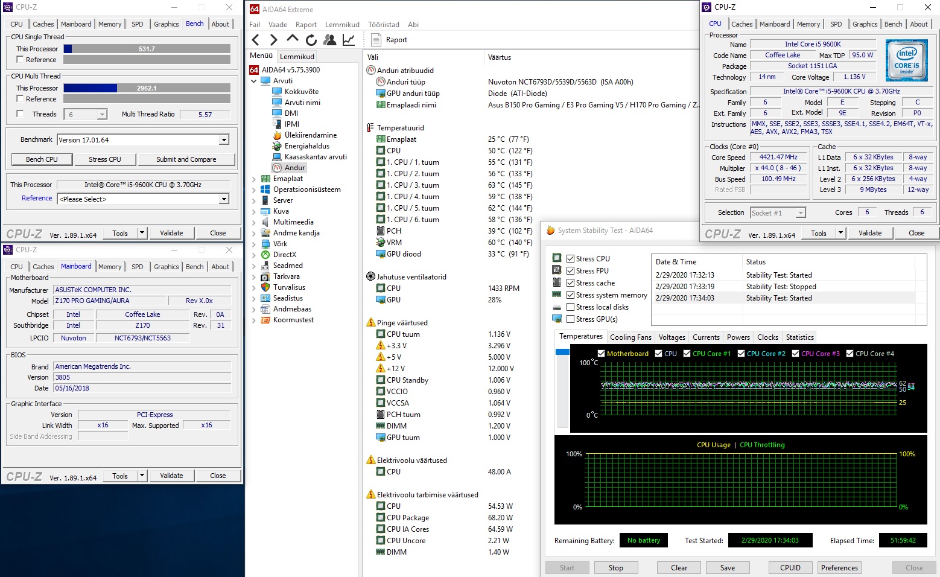The height and width of the screenshot is (577, 940).
Task: Open Socket #1 selection dropdown
Action: (801, 212)
